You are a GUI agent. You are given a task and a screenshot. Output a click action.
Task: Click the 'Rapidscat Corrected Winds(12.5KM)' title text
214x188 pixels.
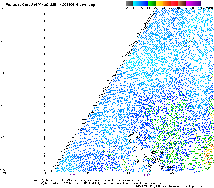pos(33,5)
